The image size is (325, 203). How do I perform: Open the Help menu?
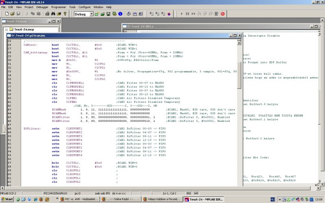(x=109, y=7)
